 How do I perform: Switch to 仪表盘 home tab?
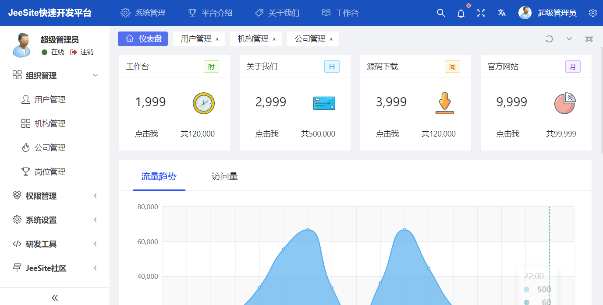143,39
